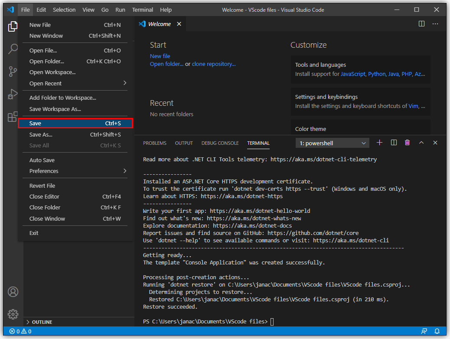450x339 pixels.
Task: Open notifications bell in status bar
Action: 437,331
